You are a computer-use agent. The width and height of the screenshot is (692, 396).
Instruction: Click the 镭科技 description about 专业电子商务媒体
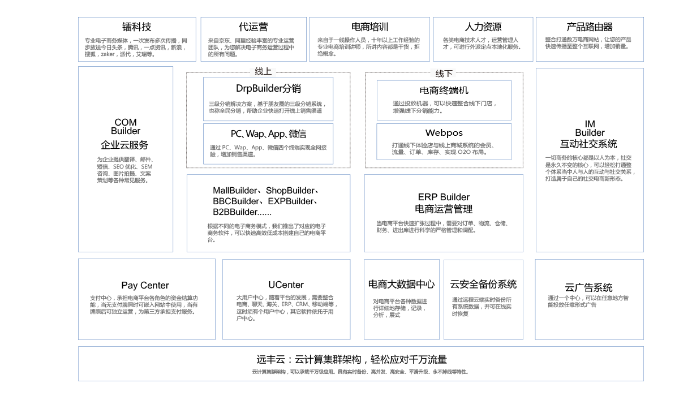(x=136, y=48)
